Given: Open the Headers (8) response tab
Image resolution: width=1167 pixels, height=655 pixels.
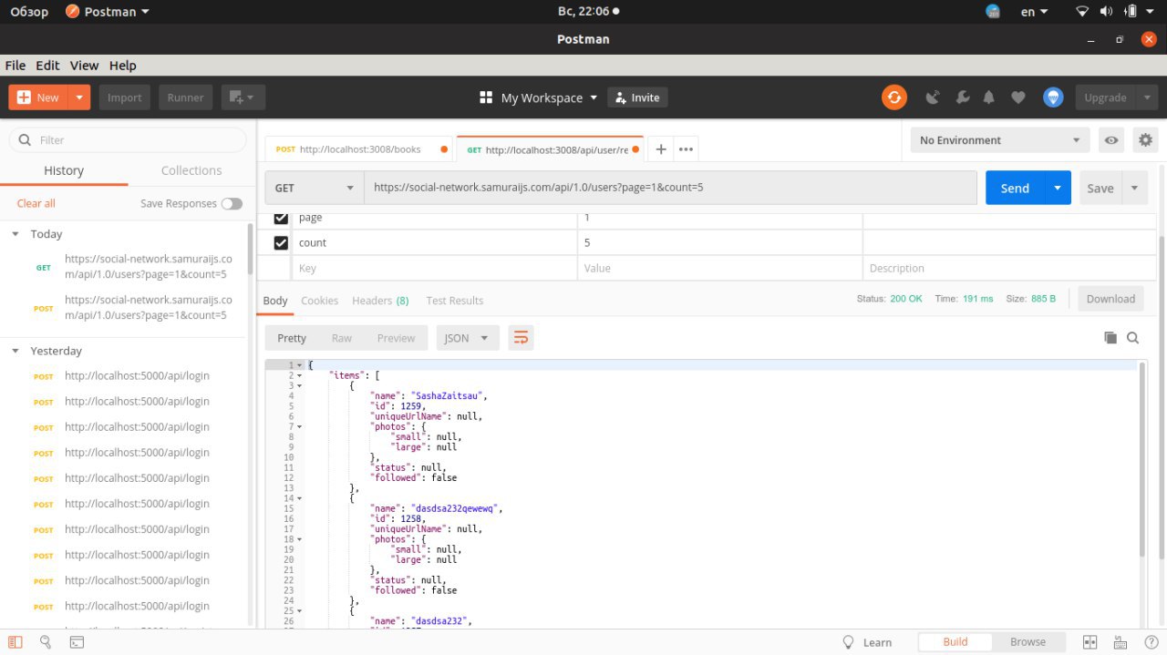Looking at the screenshot, I should (x=380, y=301).
